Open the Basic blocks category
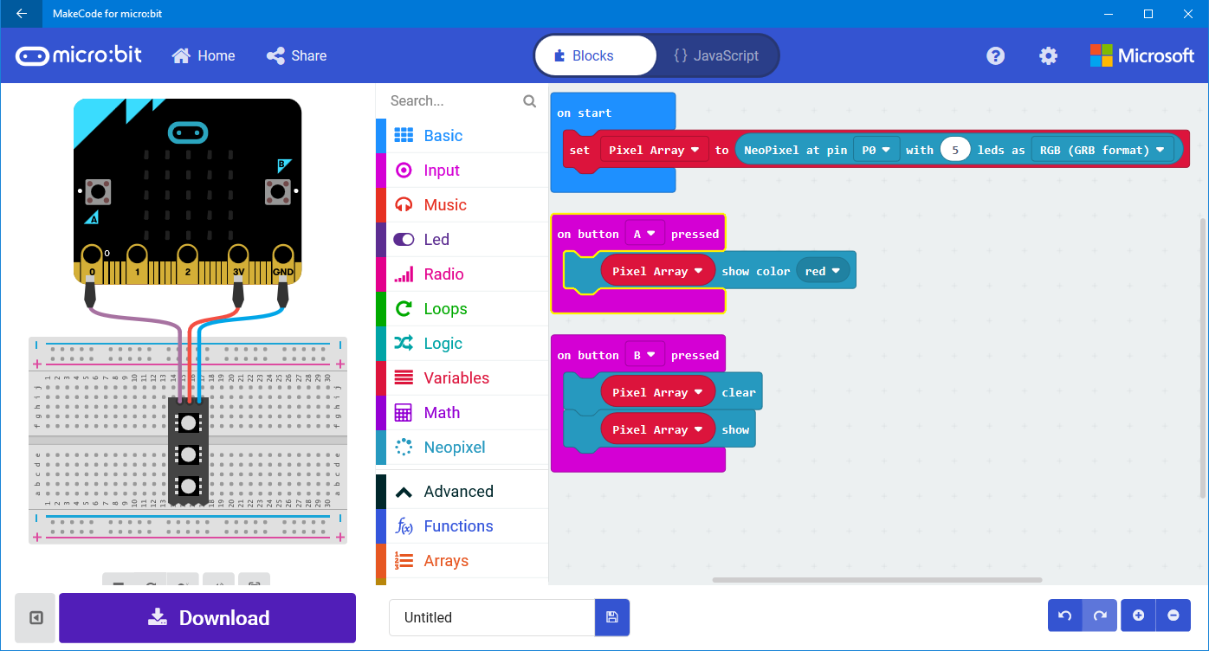The width and height of the screenshot is (1209, 651). [462, 135]
